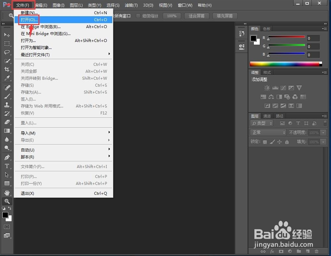Toggle pixel layer filter

pyautogui.click(x=282, y=123)
